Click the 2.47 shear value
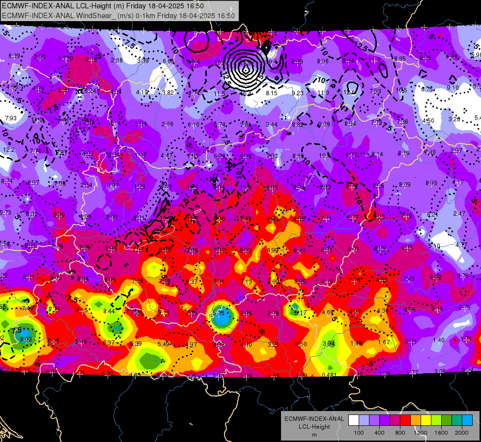The height and width of the screenshot is (442, 481). [x=459, y=213]
